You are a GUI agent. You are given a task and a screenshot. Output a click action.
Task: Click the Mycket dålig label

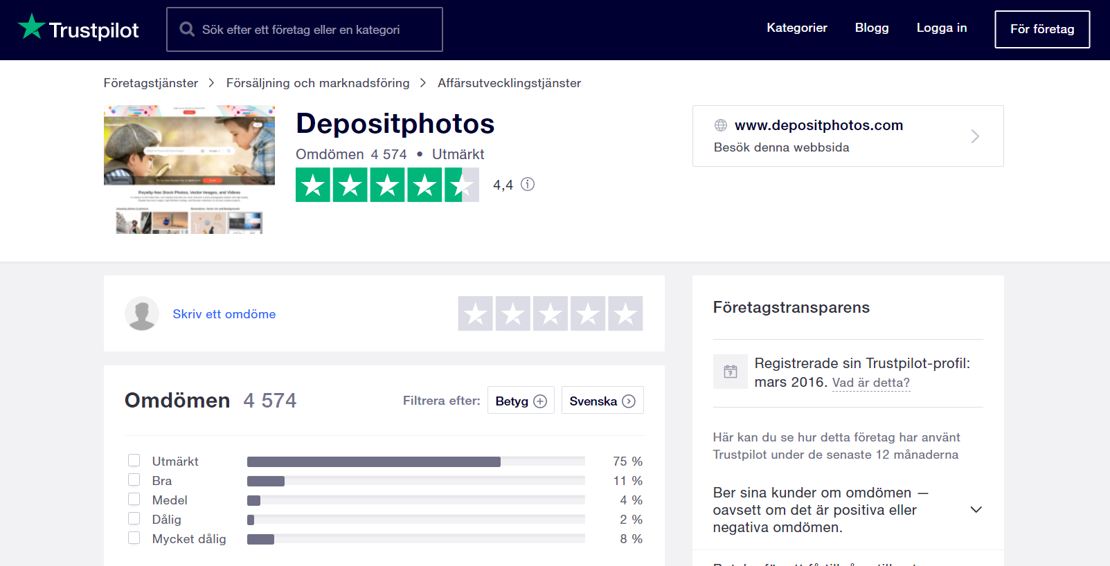point(189,539)
